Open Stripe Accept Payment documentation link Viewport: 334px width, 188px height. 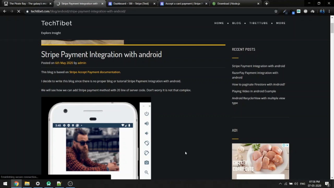[x=95, y=72]
